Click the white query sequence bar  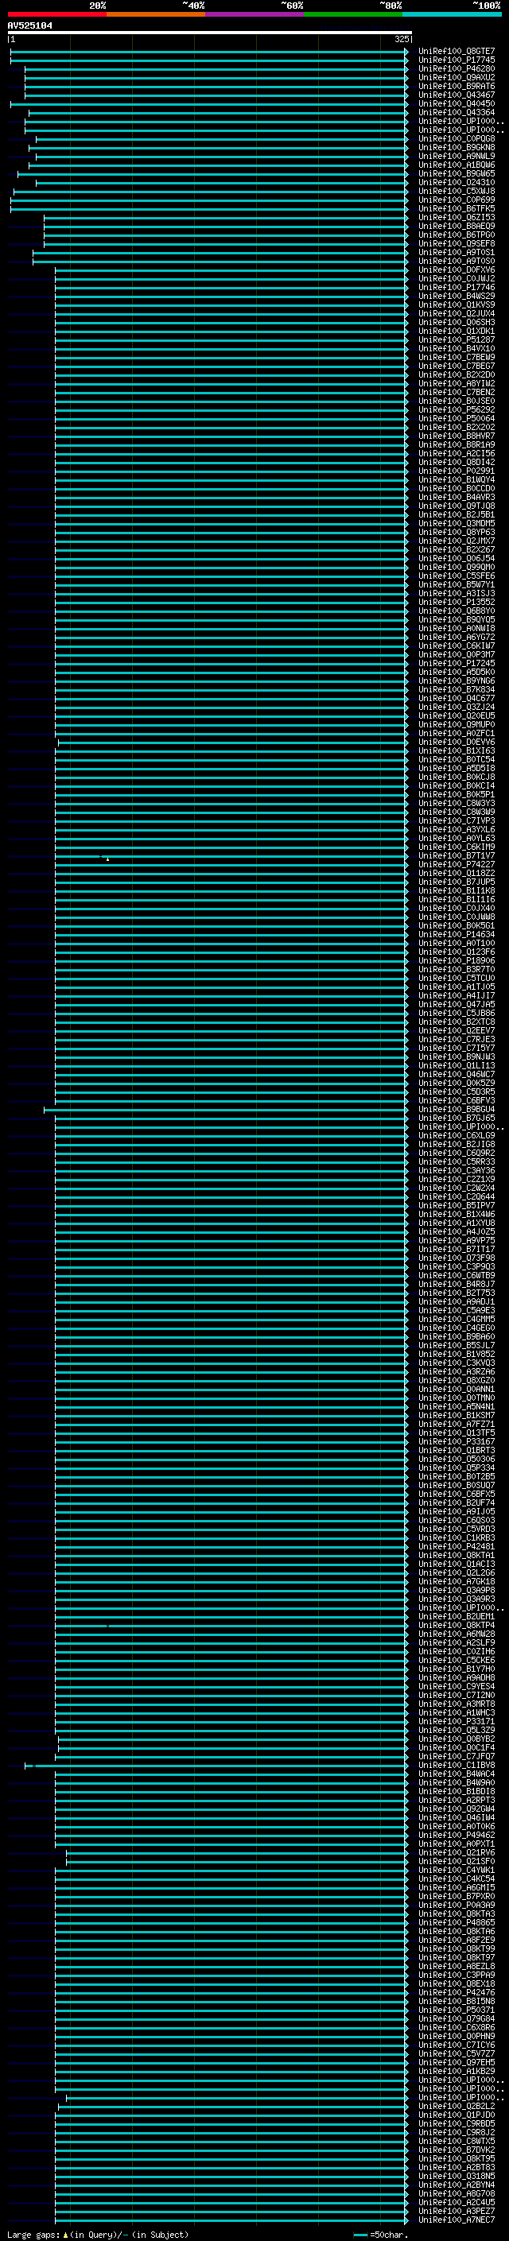[210, 32]
